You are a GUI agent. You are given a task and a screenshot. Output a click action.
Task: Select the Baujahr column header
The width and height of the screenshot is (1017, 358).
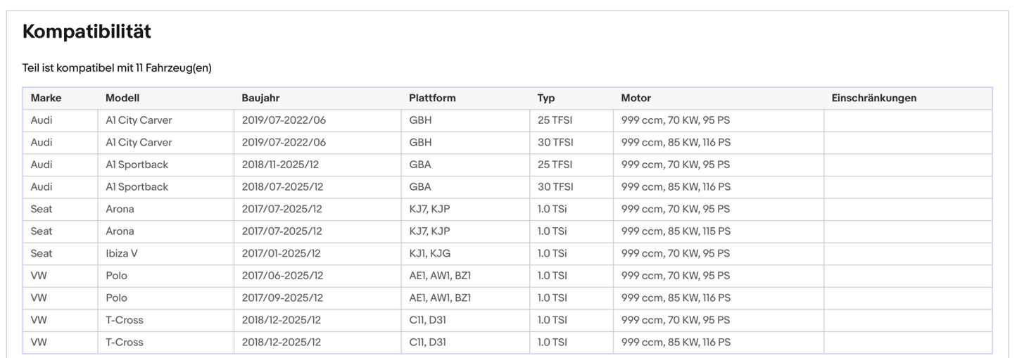point(260,98)
